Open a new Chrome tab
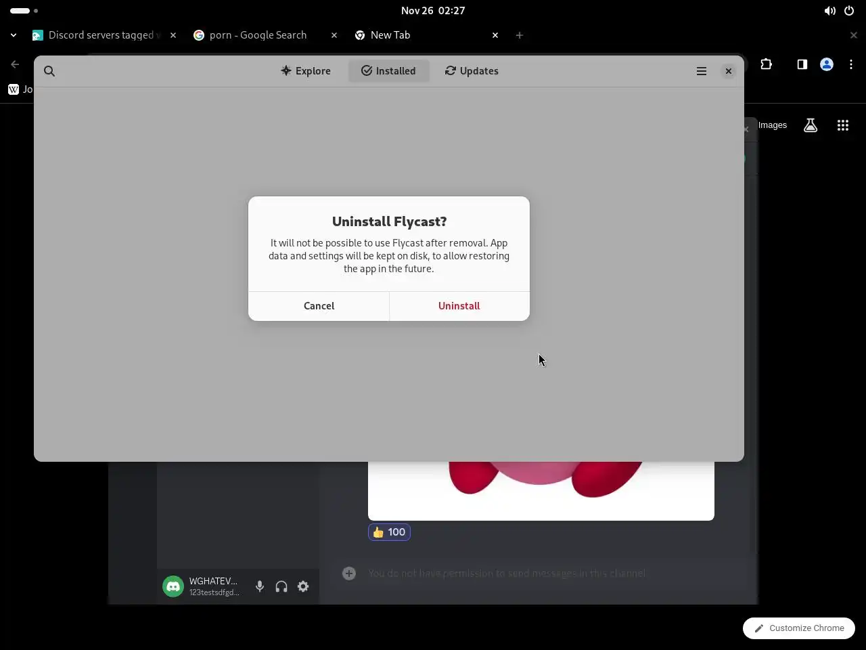Image resolution: width=866 pixels, height=650 pixels. [x=520, y=35]
